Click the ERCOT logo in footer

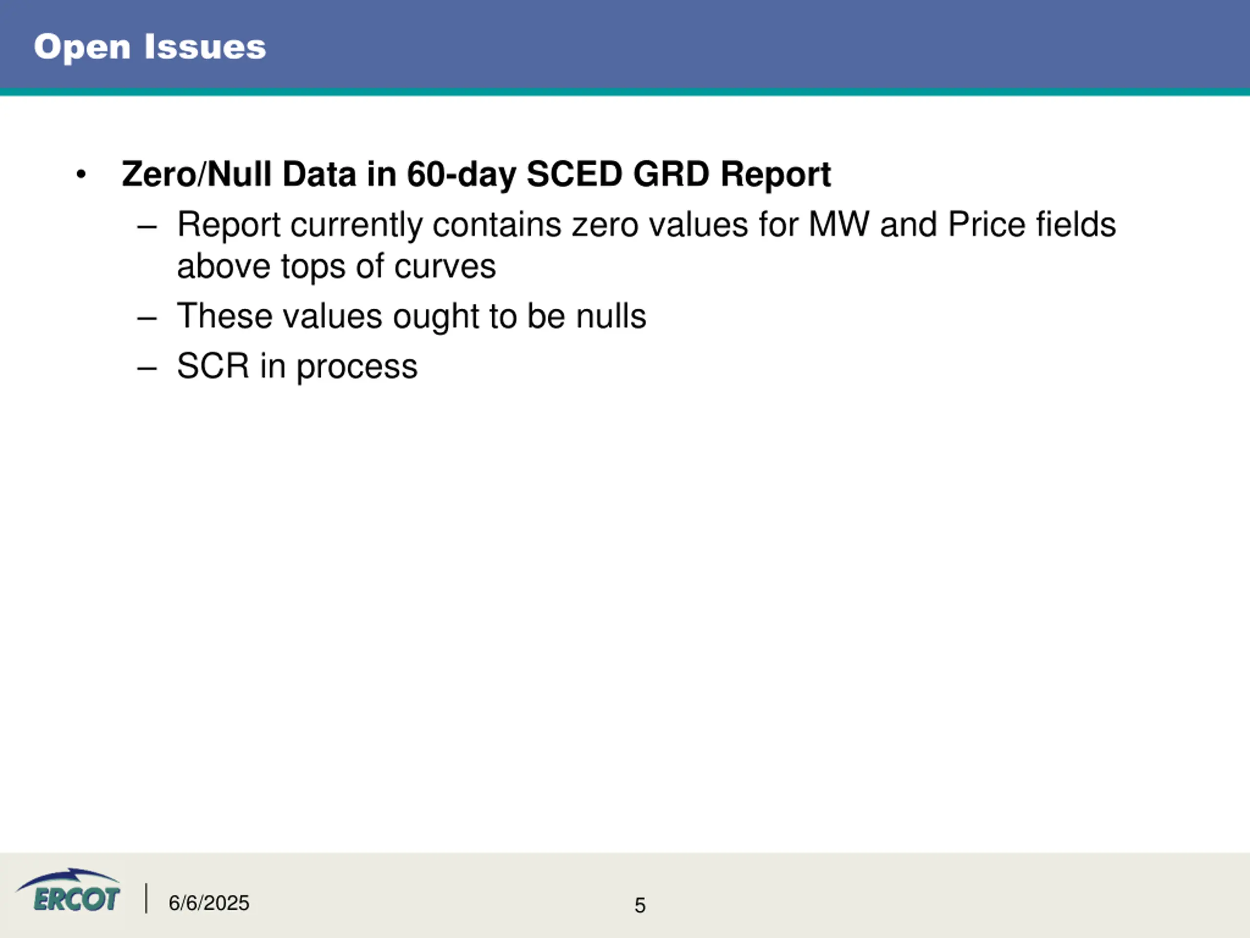click(x=68, y=891)
